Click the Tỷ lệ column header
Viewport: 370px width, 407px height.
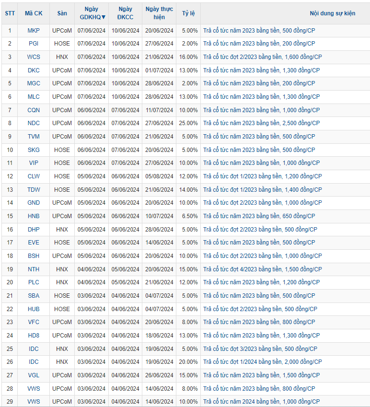[188, 13]
